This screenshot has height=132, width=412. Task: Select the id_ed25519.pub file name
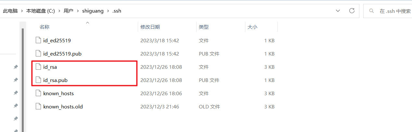(62, 54)
